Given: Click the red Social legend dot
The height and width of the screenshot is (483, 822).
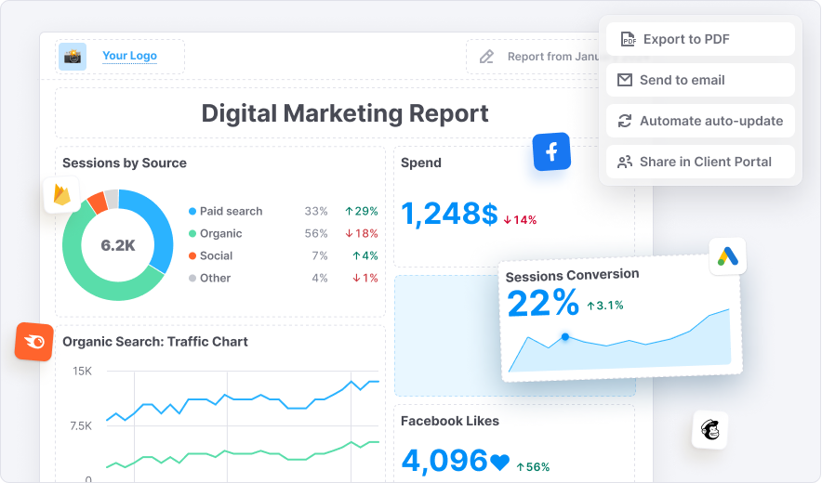Looking at the screenshot, I should point(192,255).
